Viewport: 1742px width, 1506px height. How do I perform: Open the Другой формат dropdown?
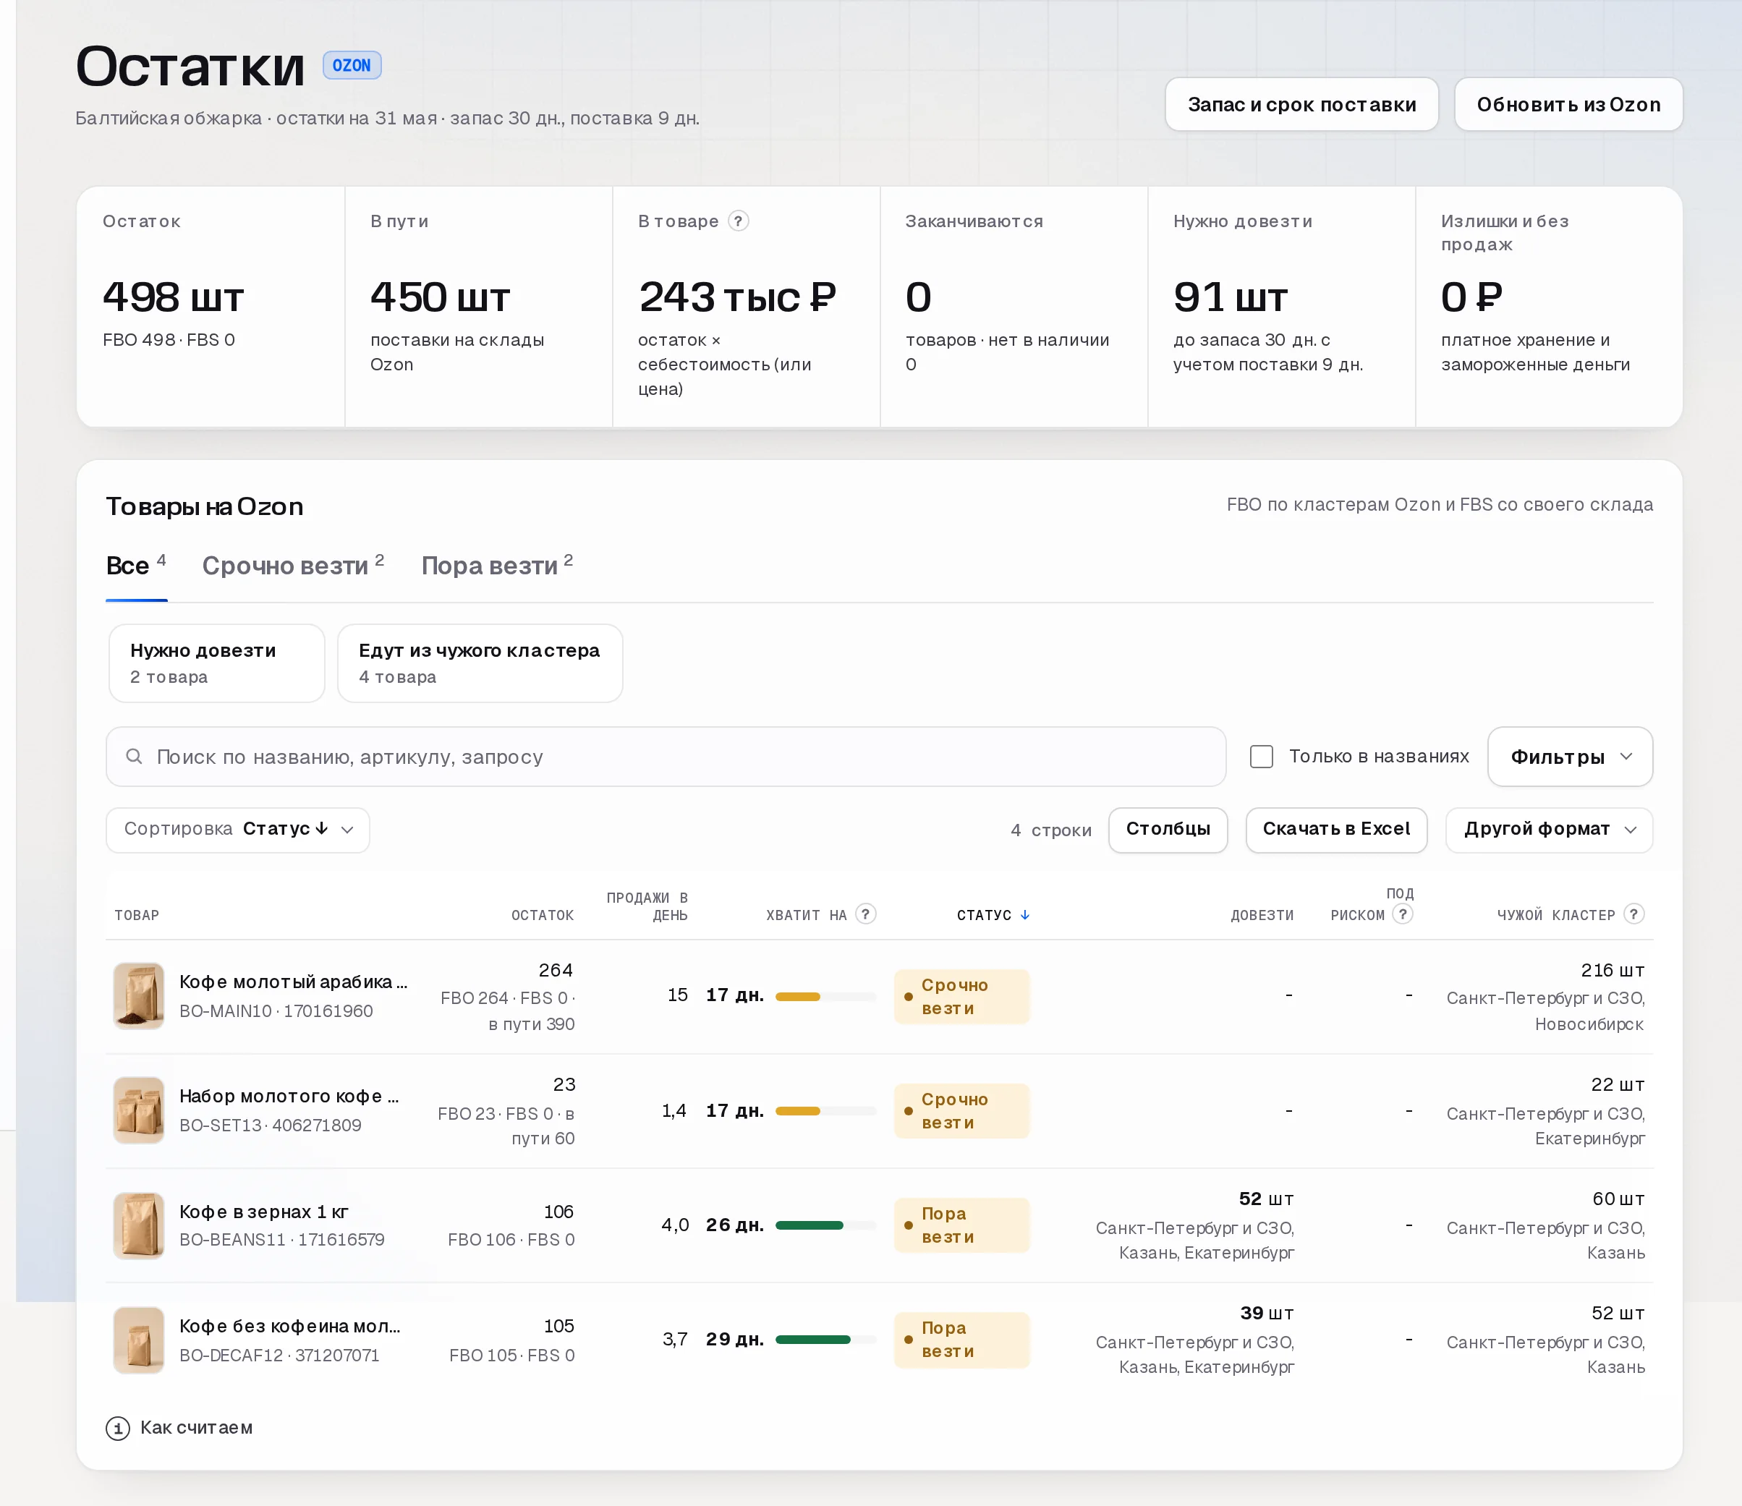click(1549, 830)
